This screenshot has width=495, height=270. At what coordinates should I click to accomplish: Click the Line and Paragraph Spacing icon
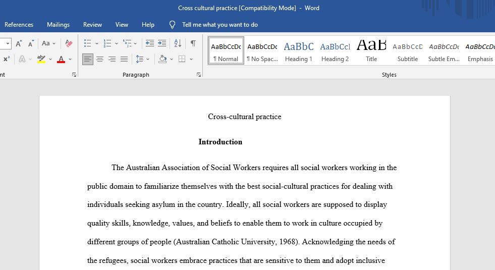pos(140,59)
